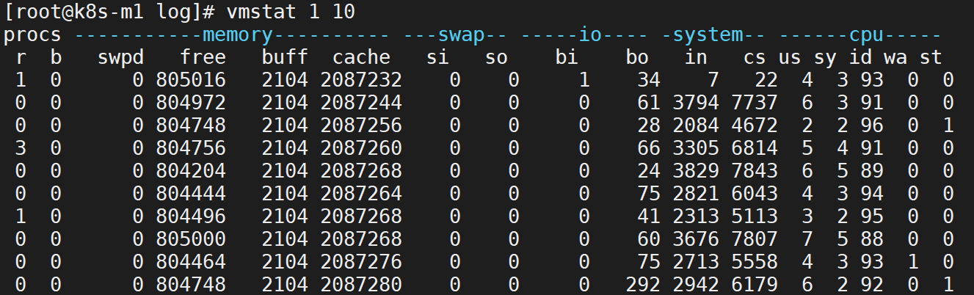Click the bo column header
The image size is (974, 295).
[x=637, y=57]
